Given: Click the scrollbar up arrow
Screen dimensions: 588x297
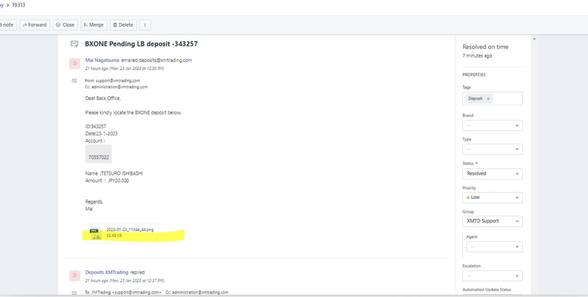Looking at the screenshot, I should point(534,39).
